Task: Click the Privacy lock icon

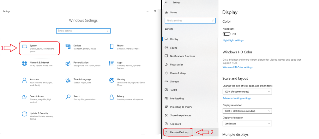Action: tap(111, 97)
